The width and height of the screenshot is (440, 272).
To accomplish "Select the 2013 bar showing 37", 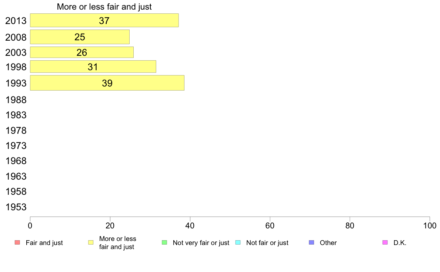I will pos(104,20).
